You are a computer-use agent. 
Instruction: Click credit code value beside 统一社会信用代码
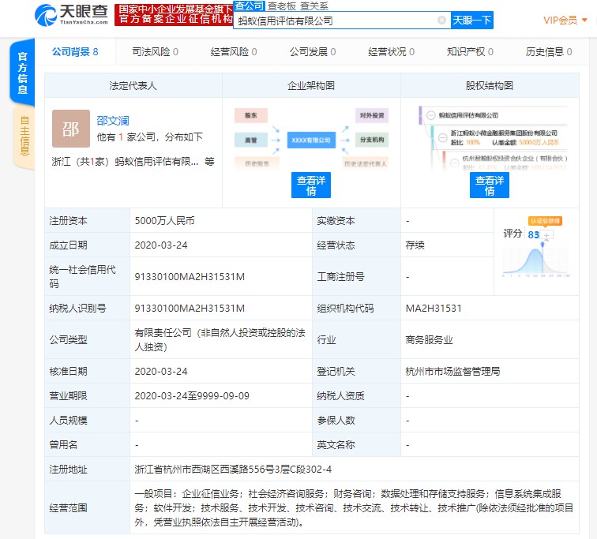(190, 276)
